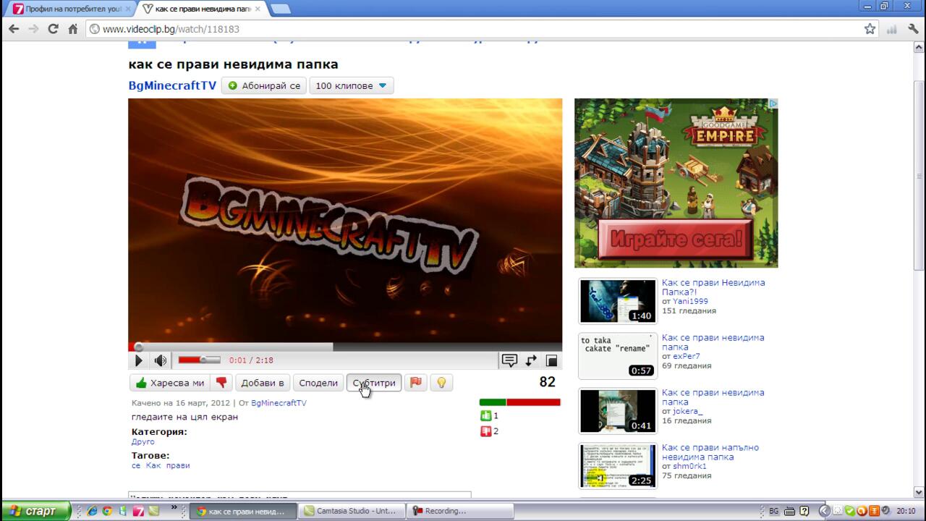The width and height of the screenshot is (926, 521).
Task: Open Chrome's wrench settings menu
Action: tap(913, 29)
